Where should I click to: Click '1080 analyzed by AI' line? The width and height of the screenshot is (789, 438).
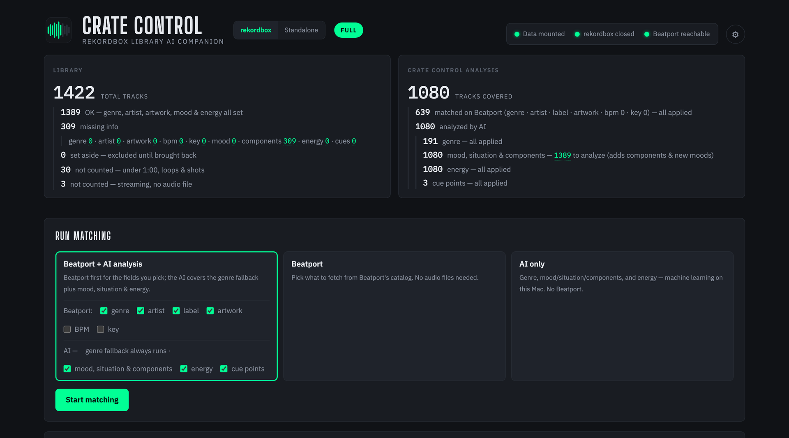point(450,126)
